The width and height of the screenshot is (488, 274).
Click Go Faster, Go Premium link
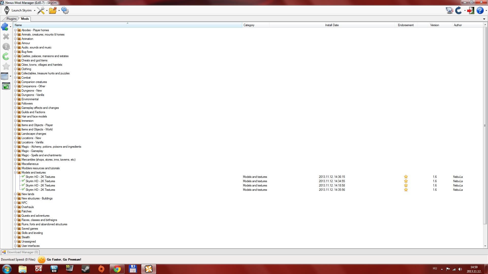tap(64, 260)
